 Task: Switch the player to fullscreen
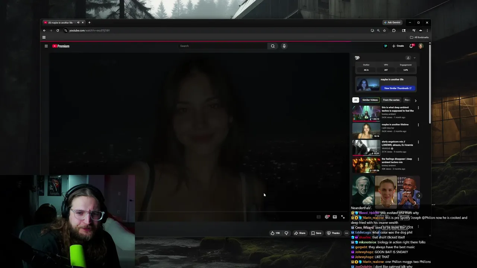point(343,217)
